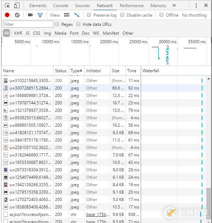This screenshot has height=223, width=212.
Task: Select request u=3102215845,3305...
Action: (x=104, y=81)
